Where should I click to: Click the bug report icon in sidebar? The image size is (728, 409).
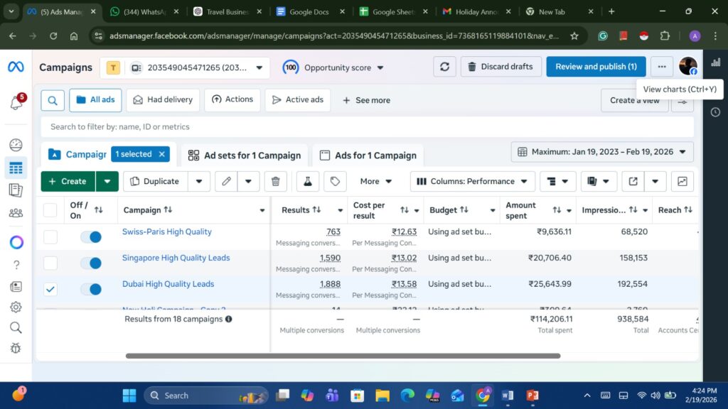(16, 348)
